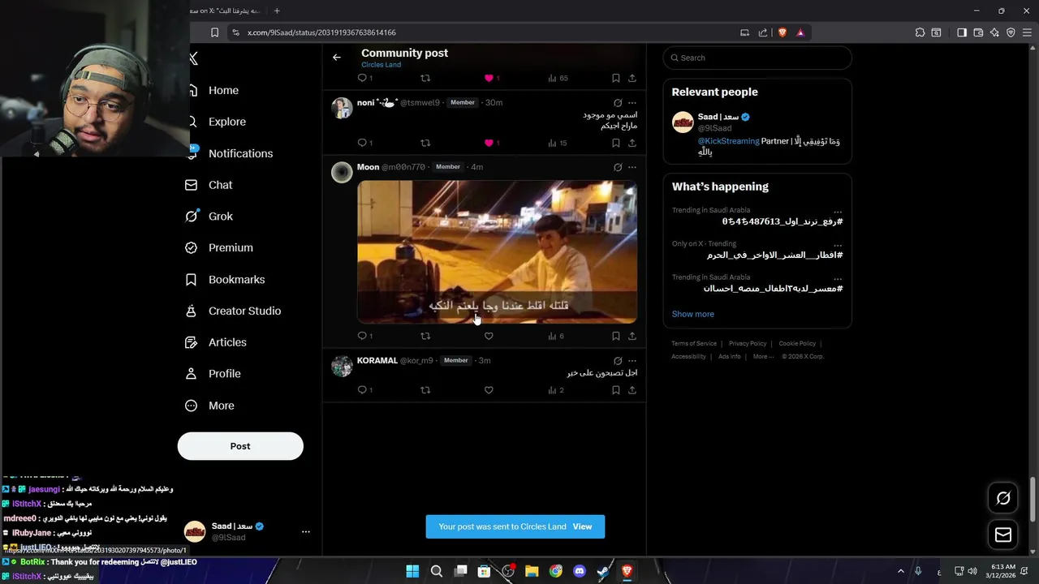The image size is (1039, 584).
Task: Click Grok icon on Moon's post
Action: (618, 167)
